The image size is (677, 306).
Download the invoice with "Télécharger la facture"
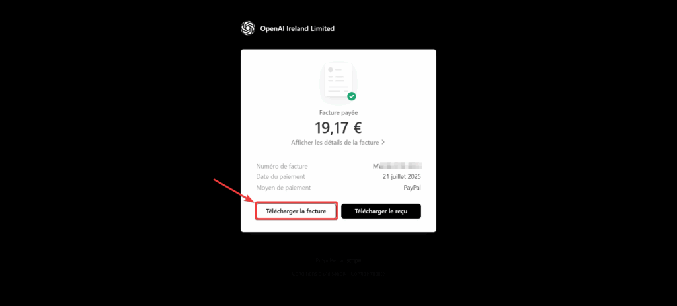(296, 211)
